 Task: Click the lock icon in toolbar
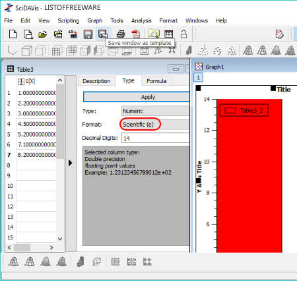click(183, 34)
